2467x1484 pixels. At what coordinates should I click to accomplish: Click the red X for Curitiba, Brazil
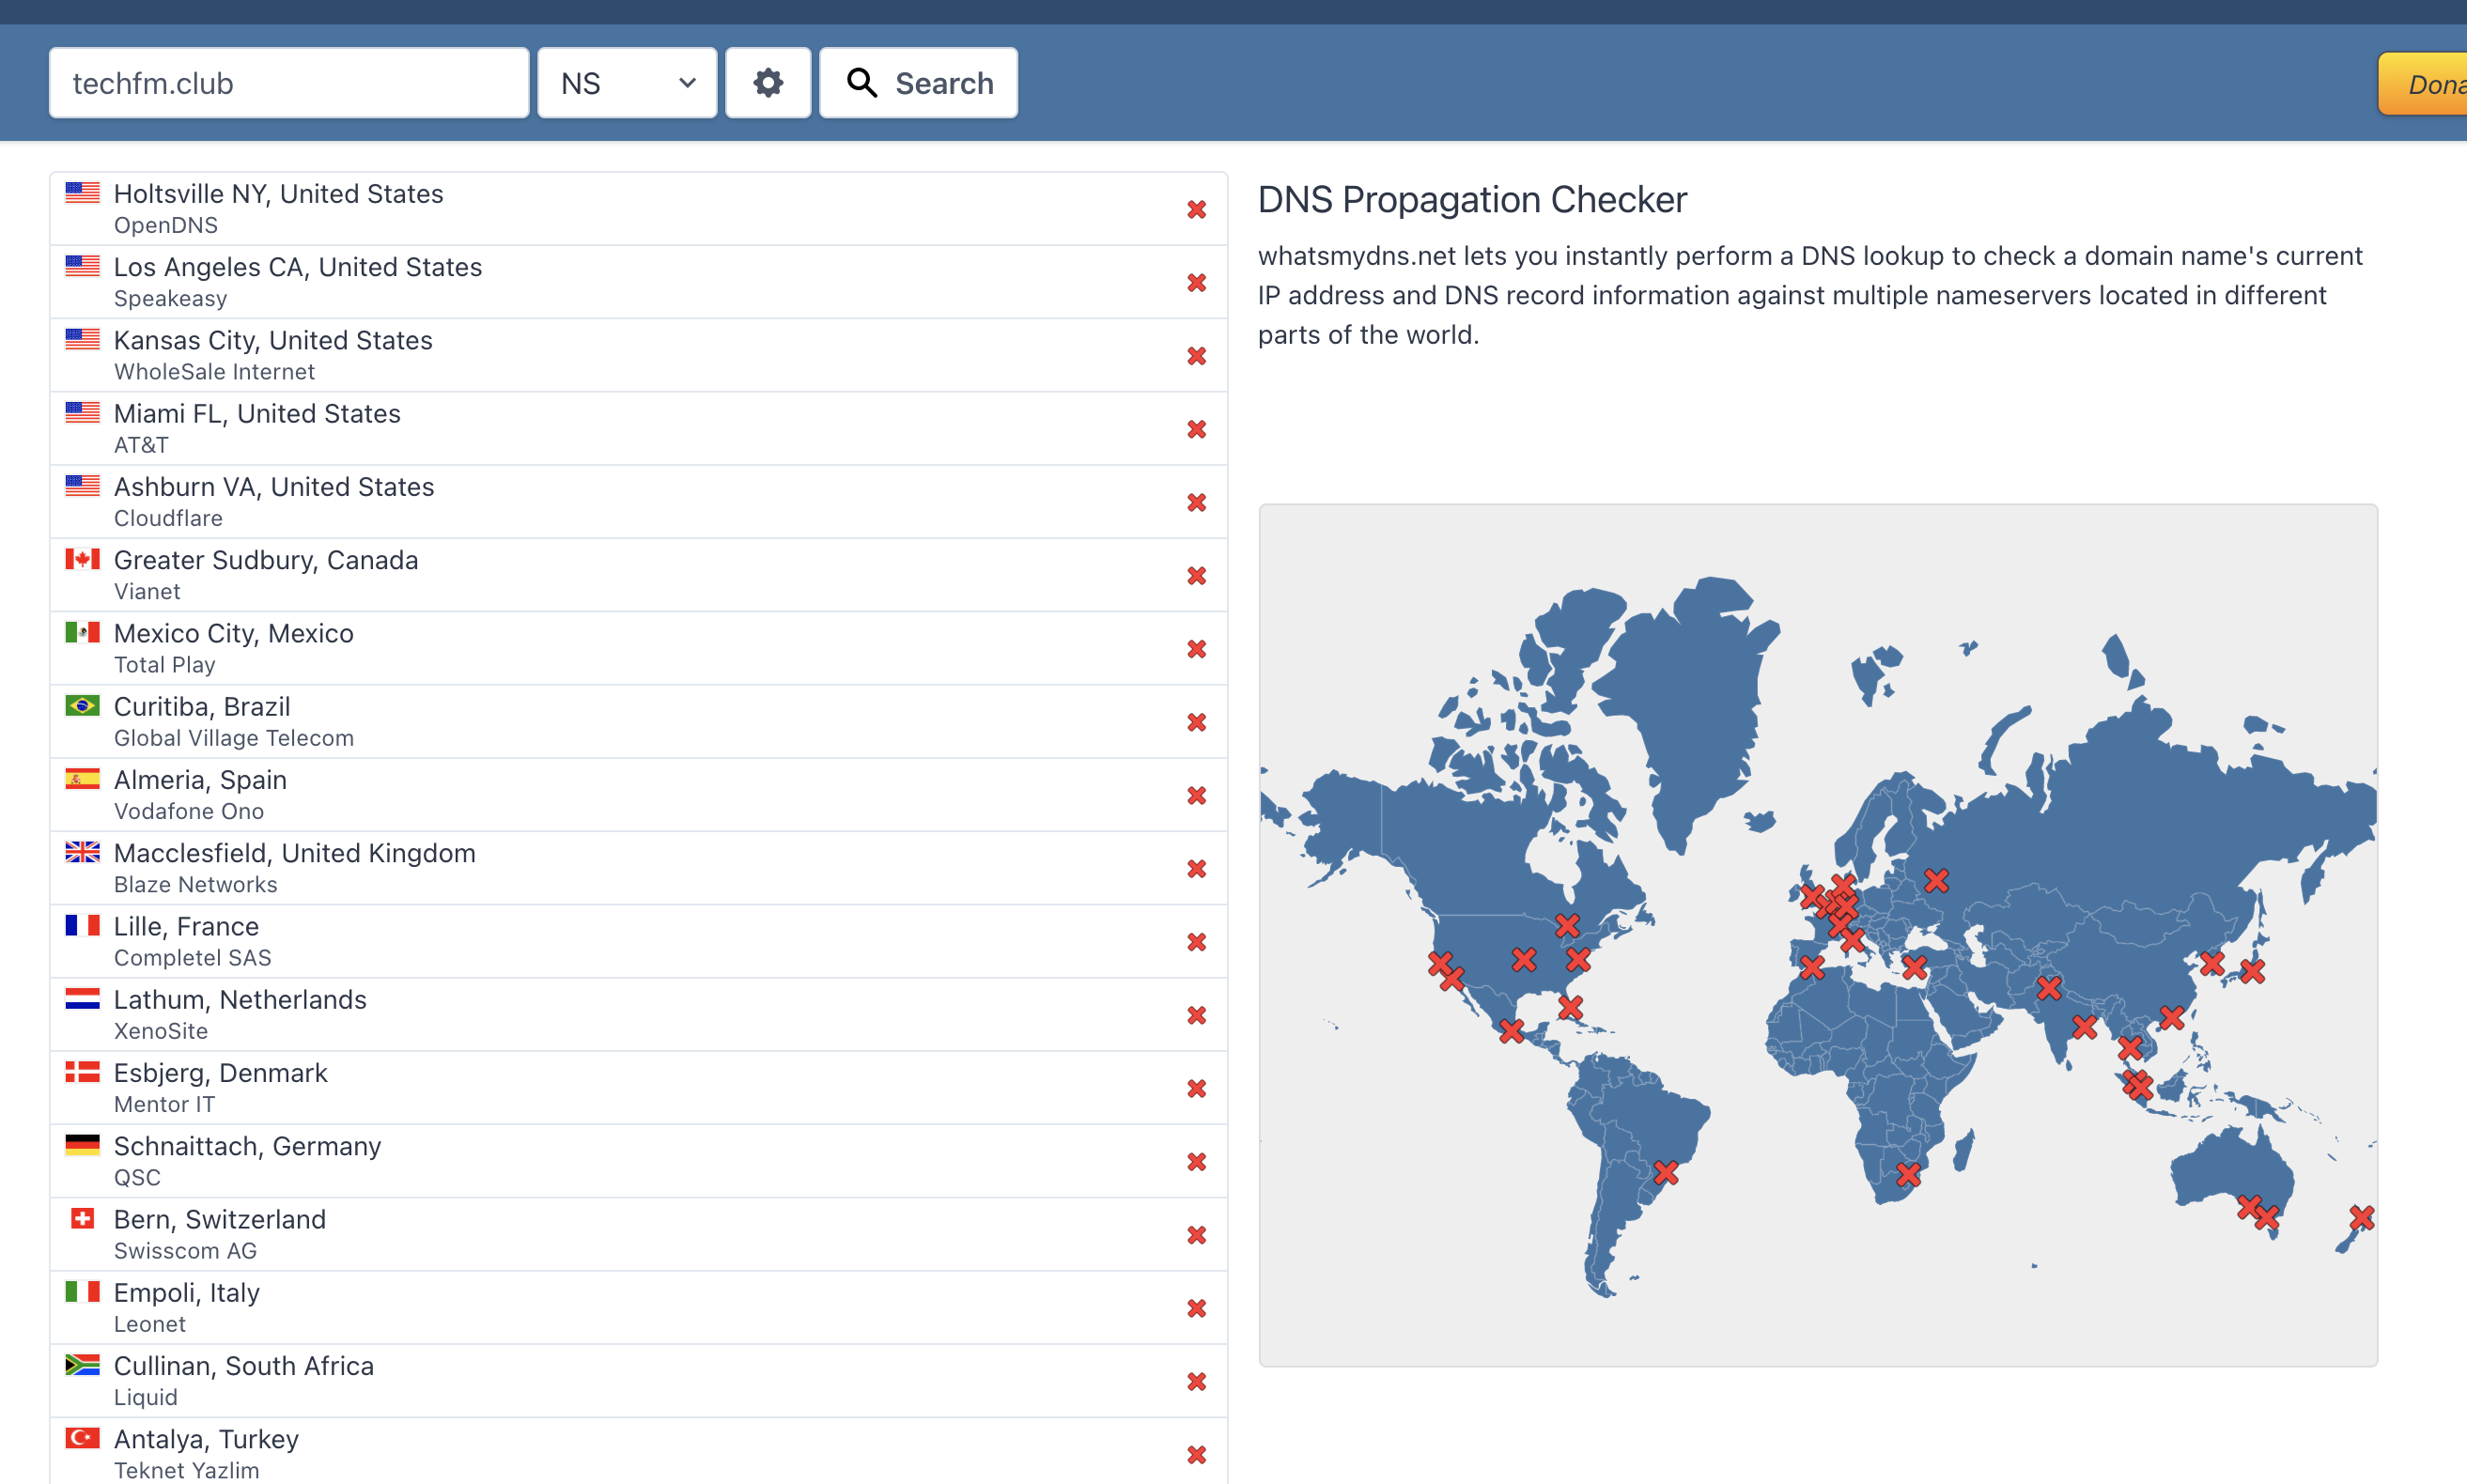click(x=1196, y=722)
